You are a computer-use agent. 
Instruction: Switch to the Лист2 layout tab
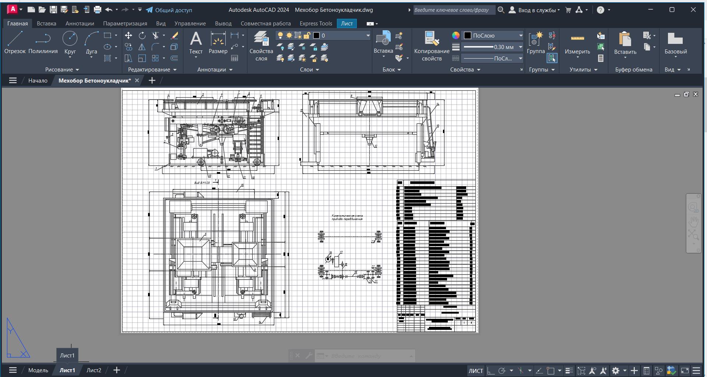click(x=94, y=370)
